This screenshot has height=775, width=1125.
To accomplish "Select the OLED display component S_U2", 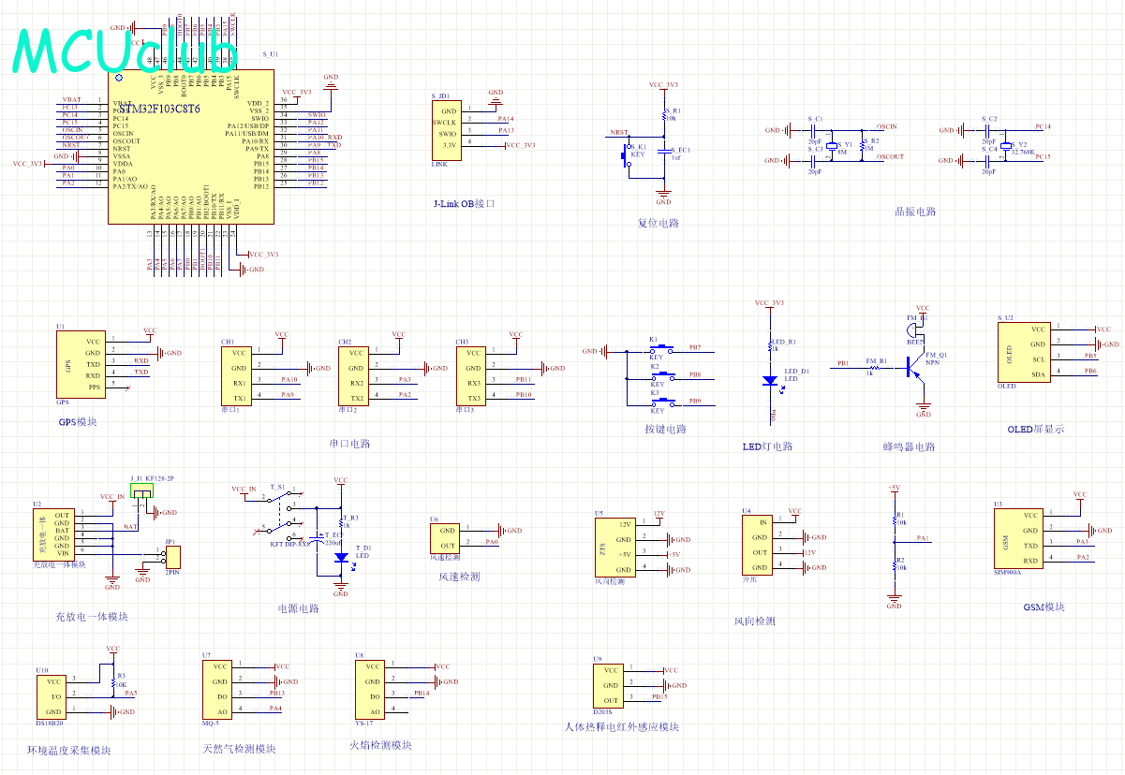I will (1024, 352).
